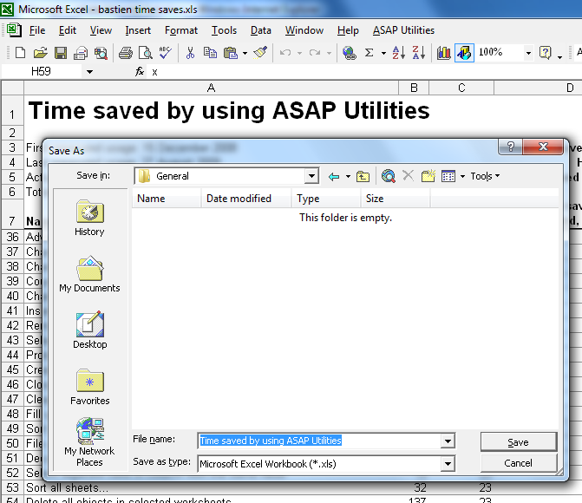Click the Redo arrow icon
The width and height of the screenshot is (582, 503).
[x=315, y=53]
